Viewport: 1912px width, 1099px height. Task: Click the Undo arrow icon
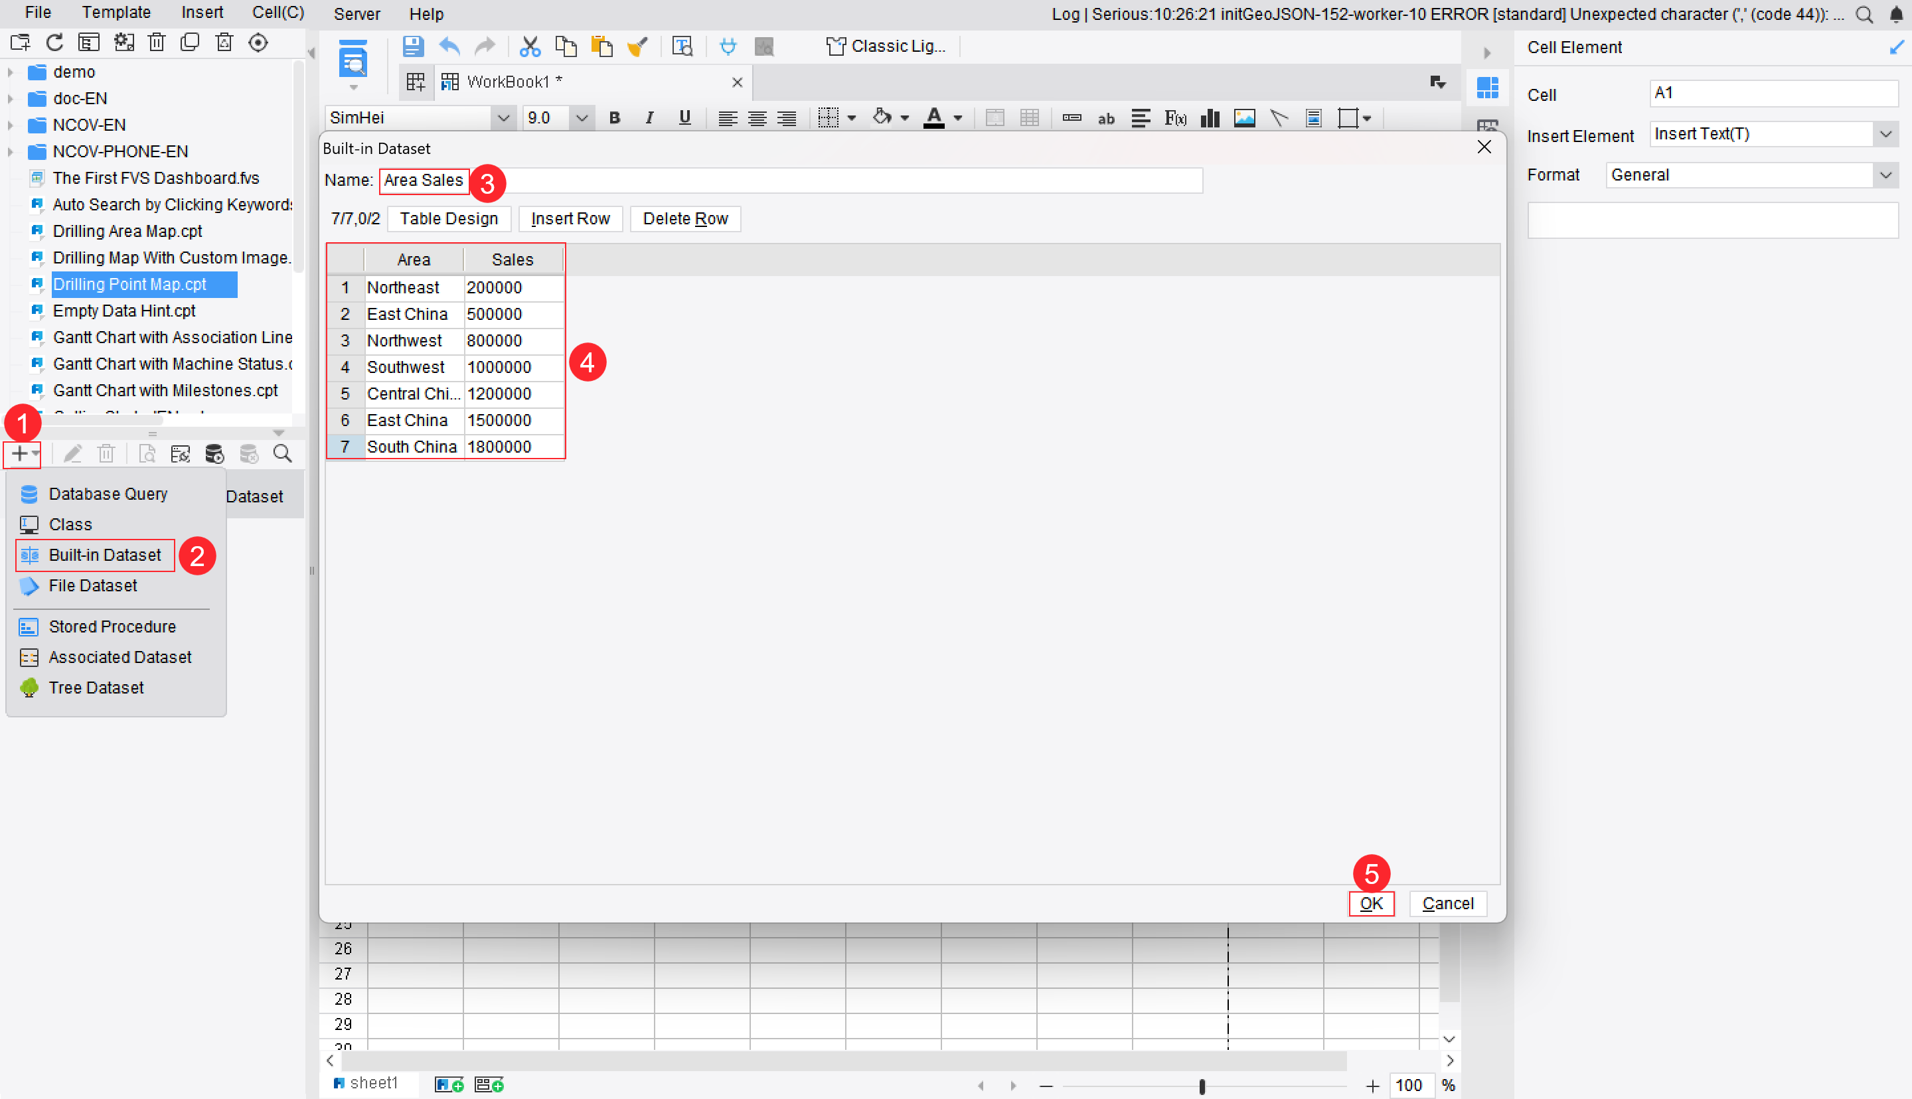(450, 46)
